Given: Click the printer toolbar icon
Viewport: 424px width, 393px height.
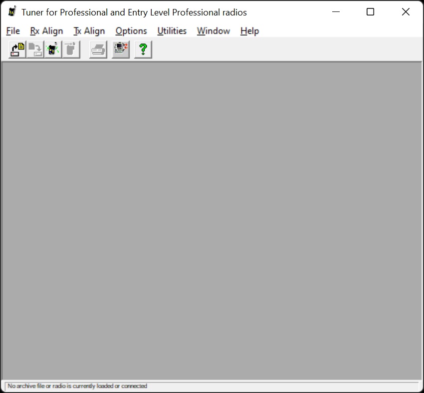Looking at the screenshot, I should coord(98,49).
